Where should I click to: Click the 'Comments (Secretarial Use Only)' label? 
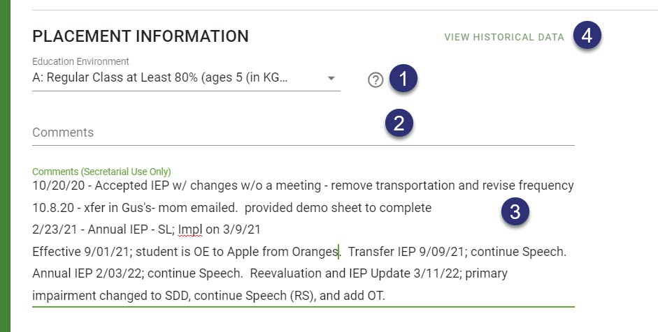[x=101, y=172]
